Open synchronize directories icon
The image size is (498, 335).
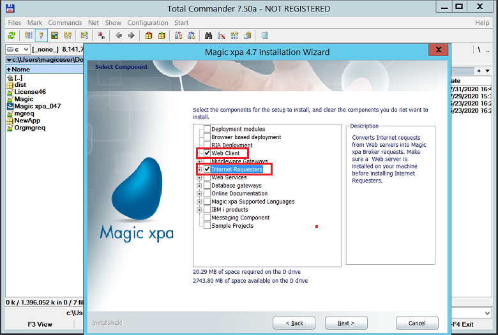click(x=234, y=35)
